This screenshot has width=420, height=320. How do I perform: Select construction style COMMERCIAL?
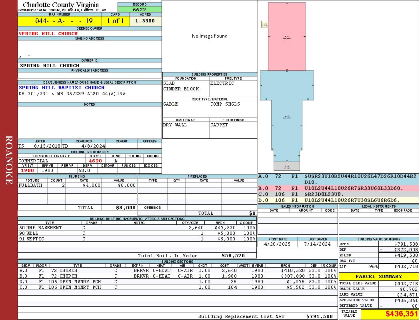coord(33,161)
